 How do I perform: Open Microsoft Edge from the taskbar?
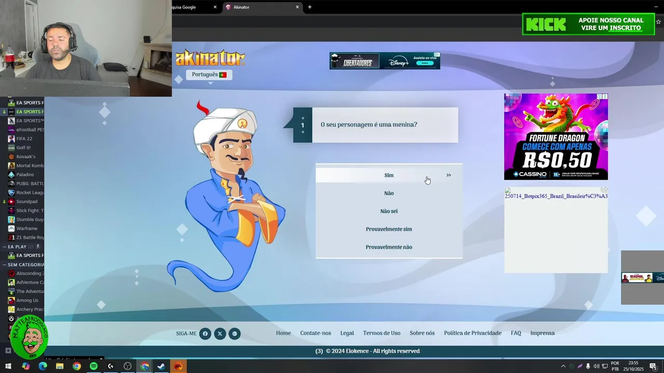(x=43, y=366)
